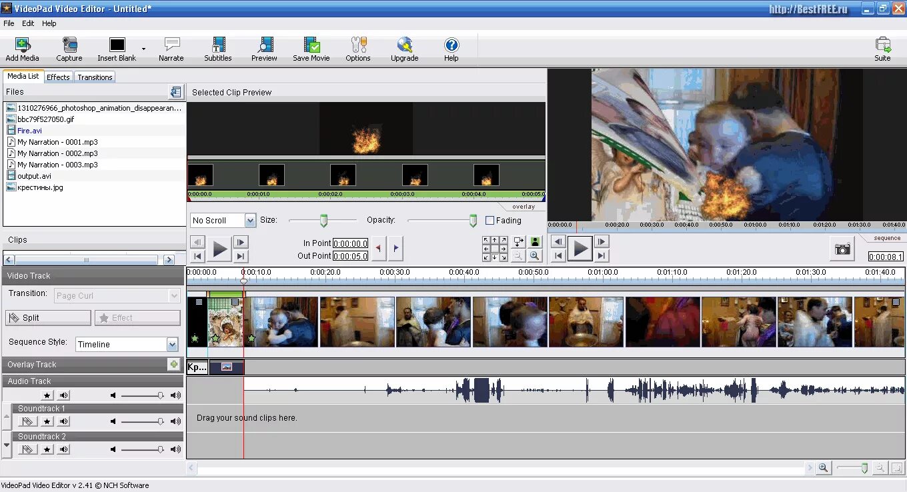Click the Opacity slider handle
Viewport: 907px width, 492px height.
click(x=474, y=220)
